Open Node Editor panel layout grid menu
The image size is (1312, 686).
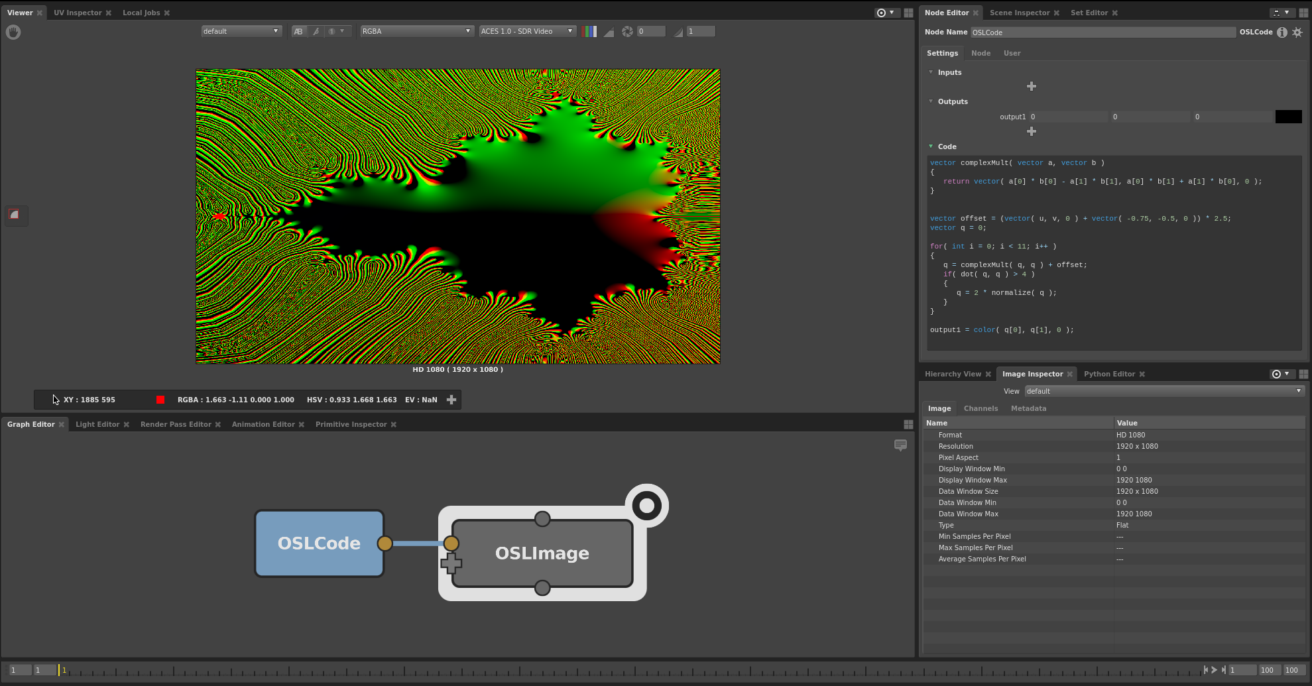(x=1303, y=13)
